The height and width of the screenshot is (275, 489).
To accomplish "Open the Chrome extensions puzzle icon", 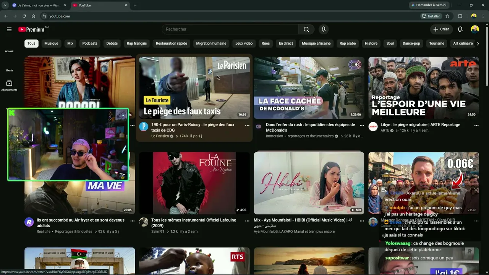I will coord(460,16).
